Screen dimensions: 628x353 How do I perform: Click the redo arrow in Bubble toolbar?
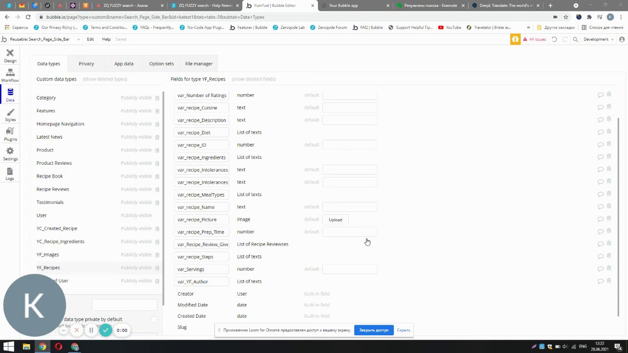coord(565,39)
